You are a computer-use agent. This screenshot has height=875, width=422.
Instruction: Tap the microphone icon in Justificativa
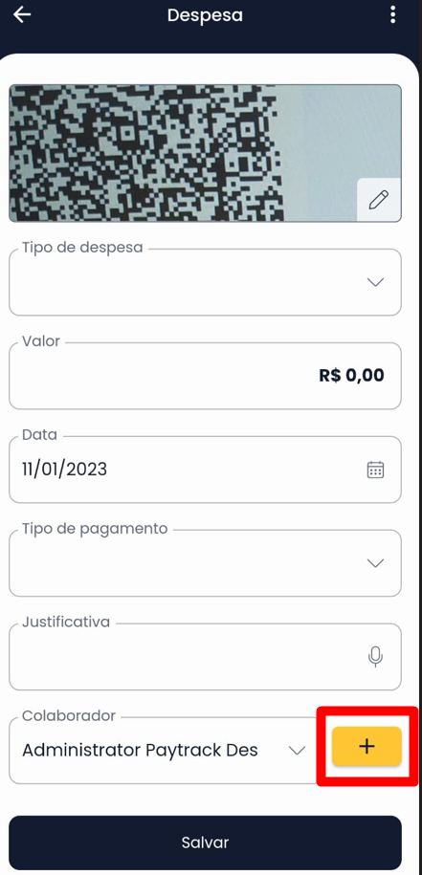coord(376,656)
